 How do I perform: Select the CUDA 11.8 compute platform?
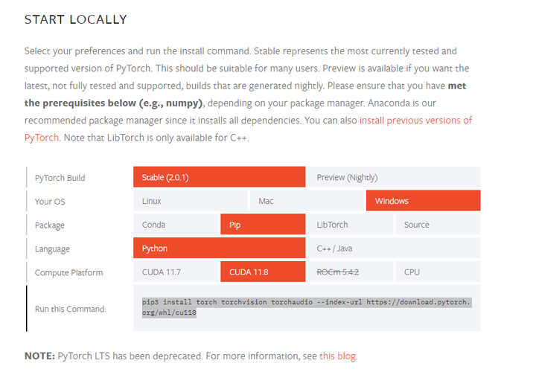point(263,272)
